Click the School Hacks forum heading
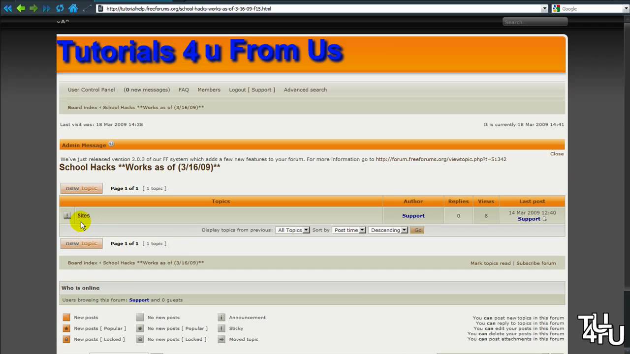Screen dimensions: 630x354 pyautogui.click(x=140, y=167)
